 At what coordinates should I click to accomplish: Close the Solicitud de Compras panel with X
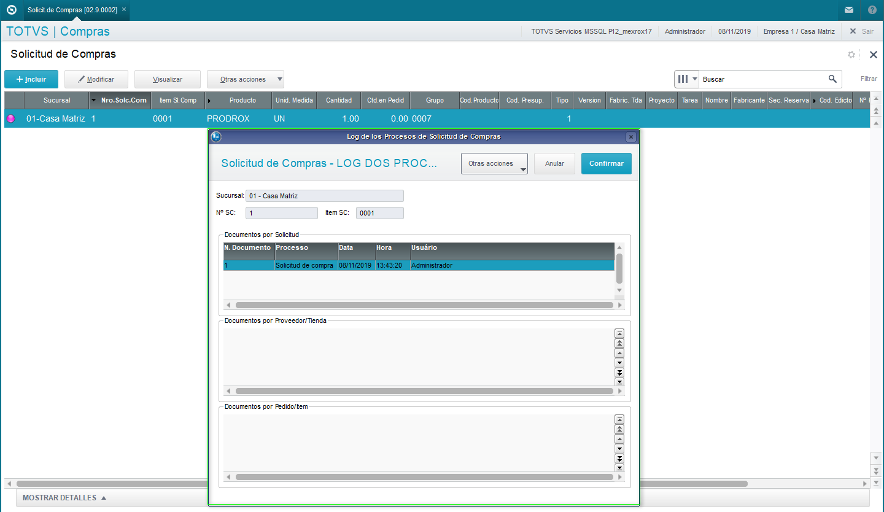point(874,55)
